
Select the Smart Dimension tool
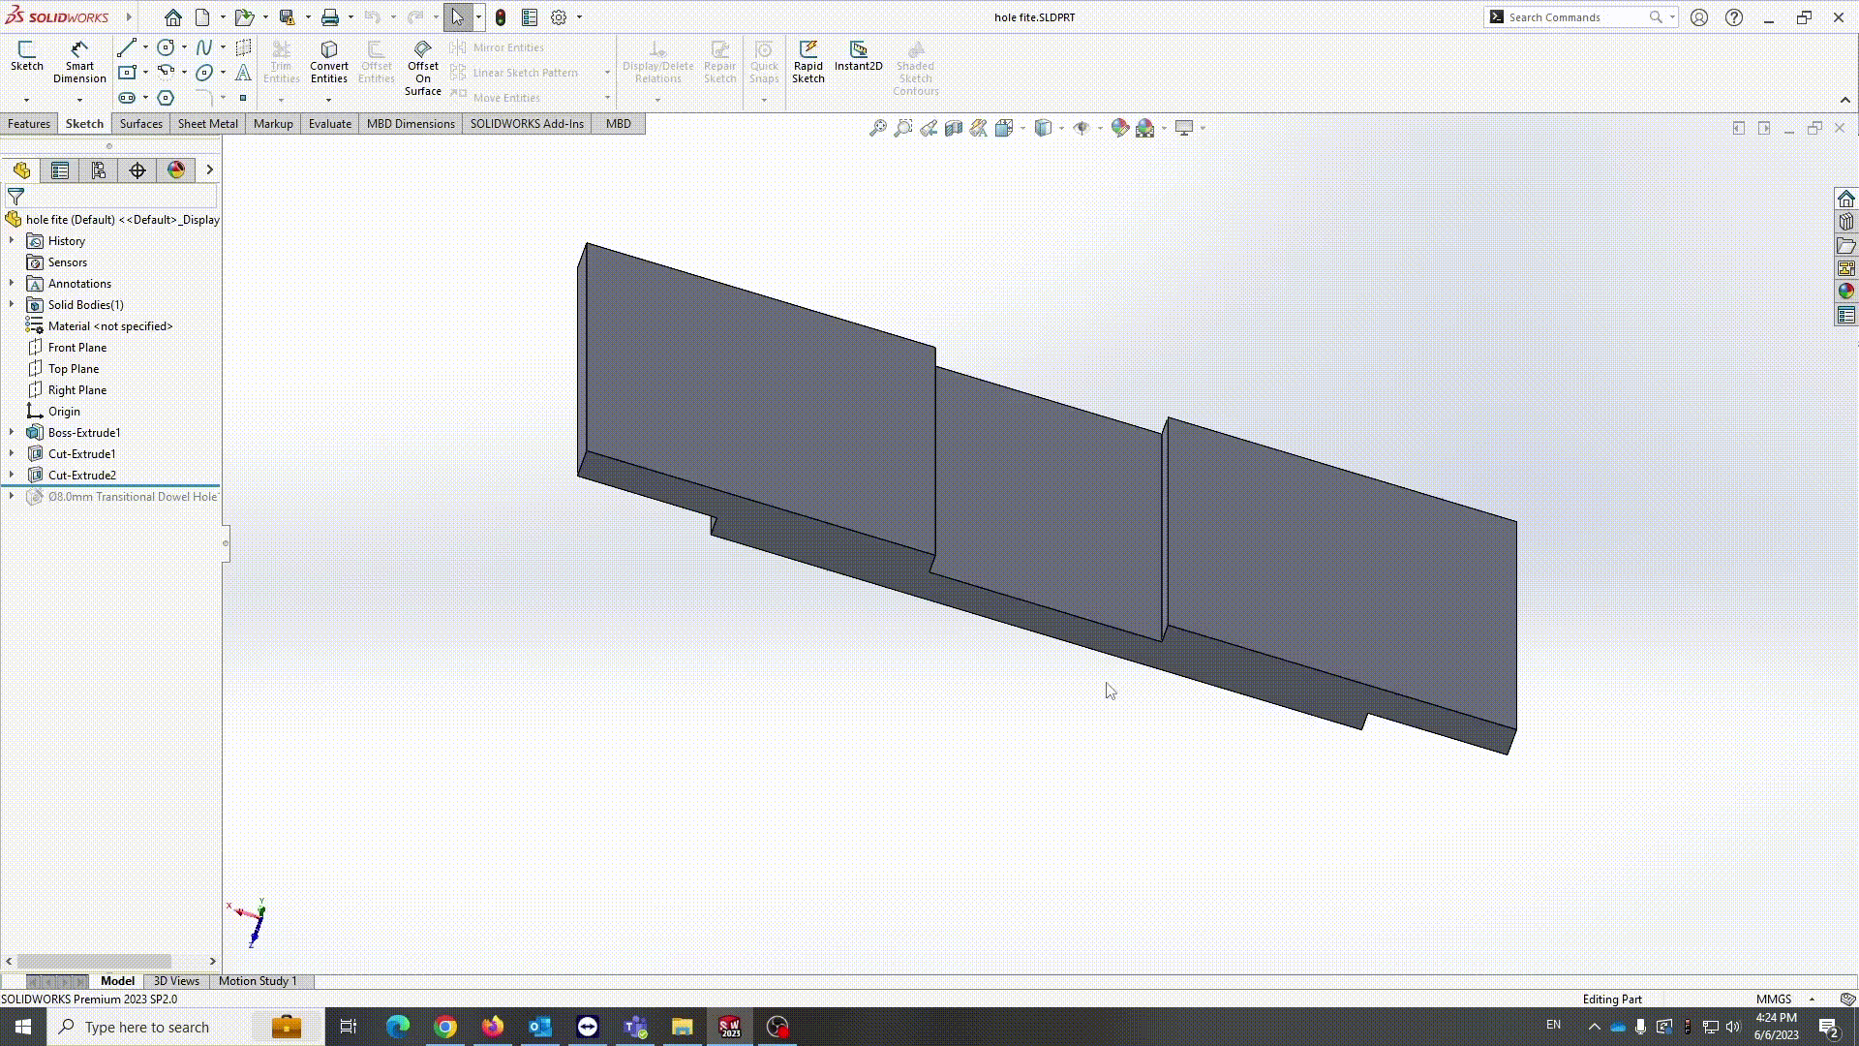coord(79,62)
